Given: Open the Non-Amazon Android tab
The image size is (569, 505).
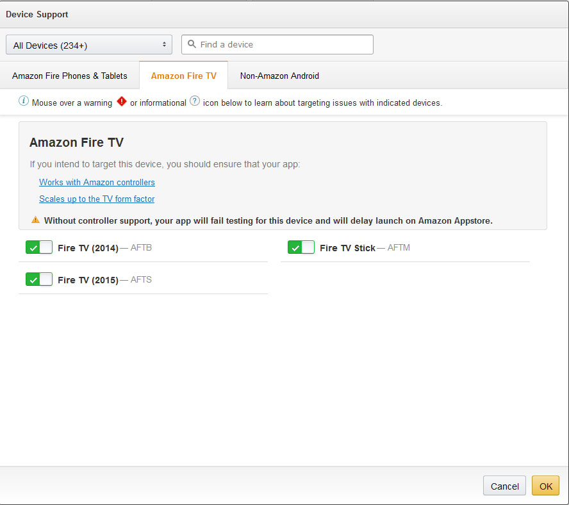Looking at the screenshot, I should 279,76.
